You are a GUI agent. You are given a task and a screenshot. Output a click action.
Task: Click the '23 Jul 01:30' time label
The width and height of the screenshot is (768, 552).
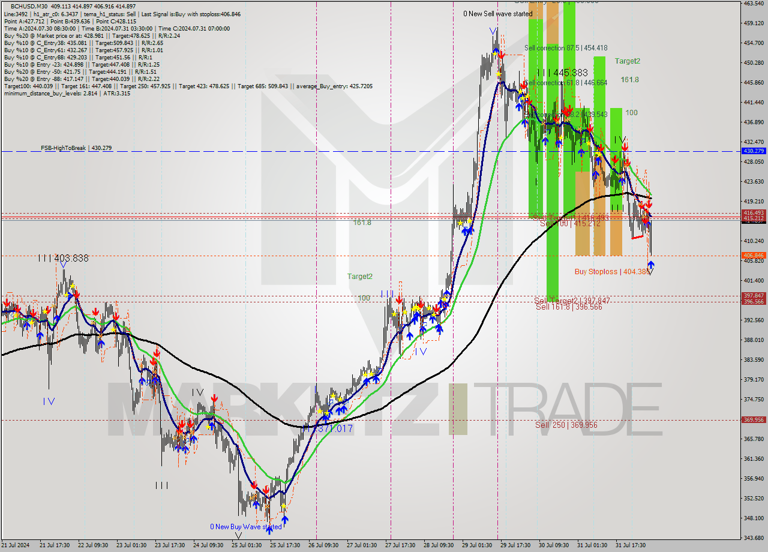[131, 545]
